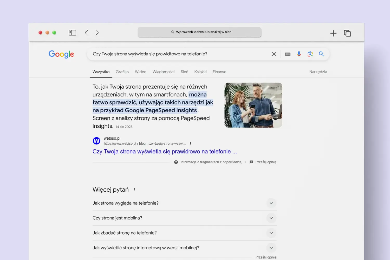Screen dimensions: 390x260
Task: Open Informacje o fragmentach z odpowiedzią
Action: pyautogui.click(x=211, y=162)
